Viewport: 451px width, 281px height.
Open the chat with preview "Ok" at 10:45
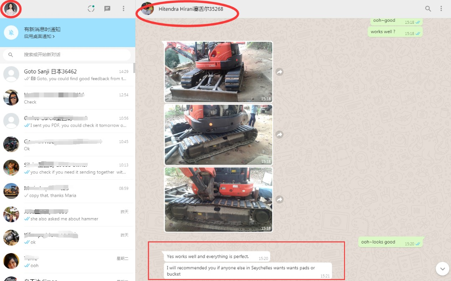pyautogui.click(x=68, y=145)
